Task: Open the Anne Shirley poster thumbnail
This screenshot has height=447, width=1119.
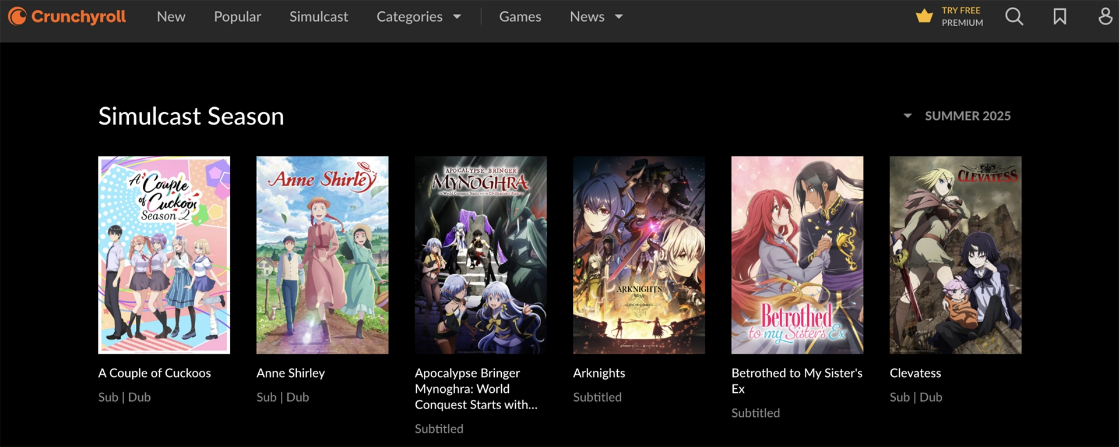Action: pyautogui.click(x=322, y=255)
